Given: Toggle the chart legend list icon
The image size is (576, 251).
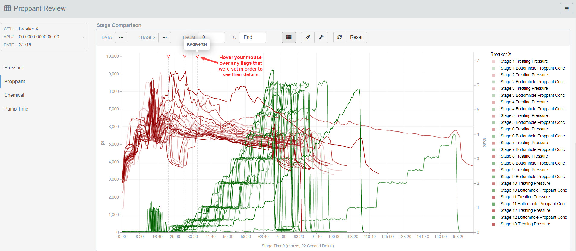Looking at the screenshot, I should pyautogui.click(x=289, y=37).
